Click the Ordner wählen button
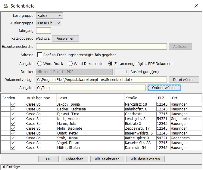The height and width of the screenshot is (170, 203). [164, 87]
